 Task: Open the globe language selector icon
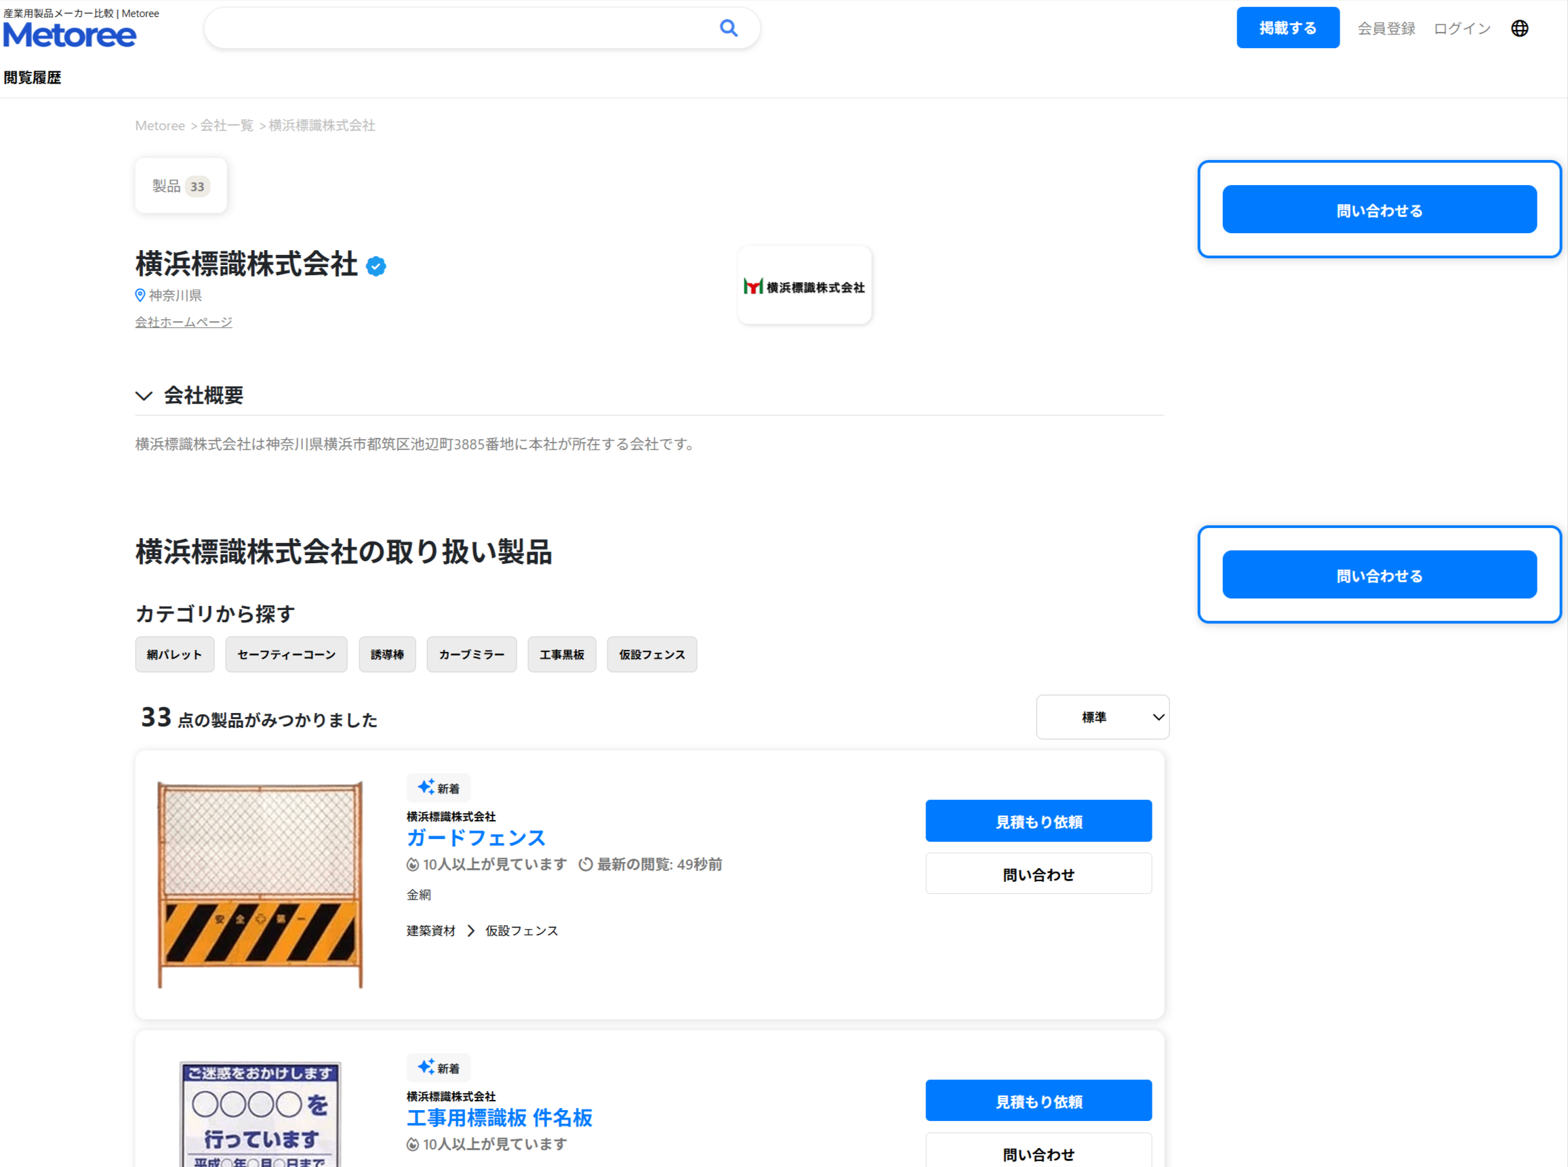pyautogui.click(x=1519, y=28)
